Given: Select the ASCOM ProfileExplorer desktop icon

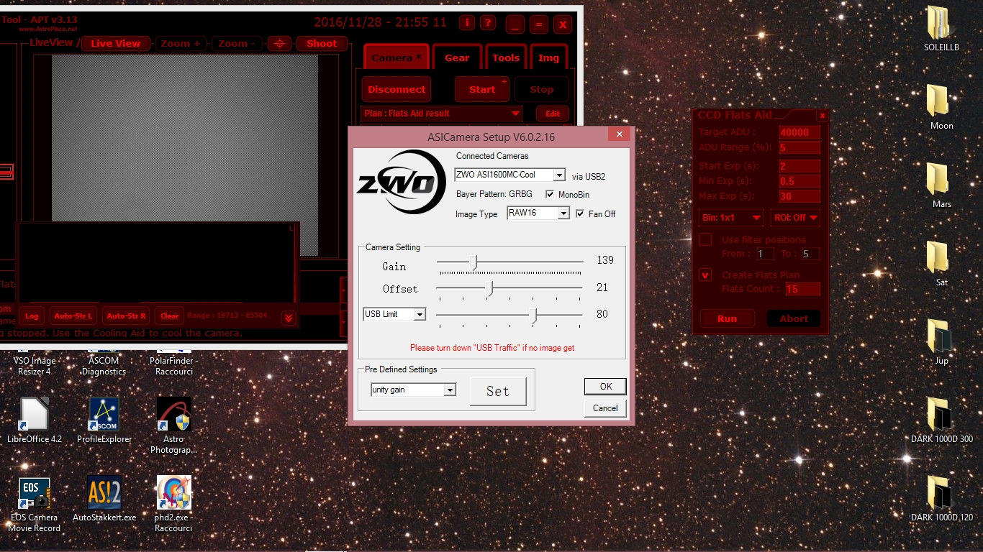Looking at the screenshot, I should click(104, 420).
